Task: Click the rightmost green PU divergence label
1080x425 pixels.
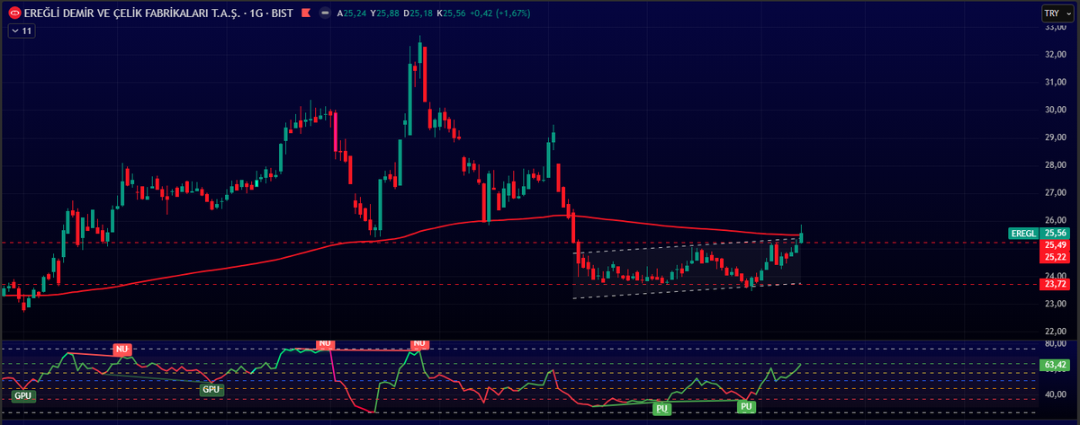Action: (746, 406)
